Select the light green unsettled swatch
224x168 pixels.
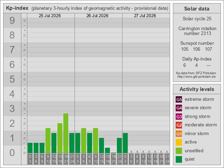179,151
